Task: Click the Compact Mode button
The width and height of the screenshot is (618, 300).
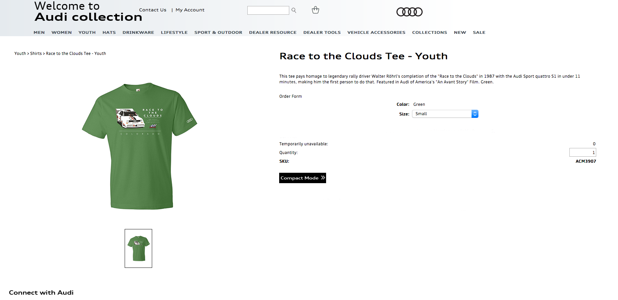Action: coord(303,178)
